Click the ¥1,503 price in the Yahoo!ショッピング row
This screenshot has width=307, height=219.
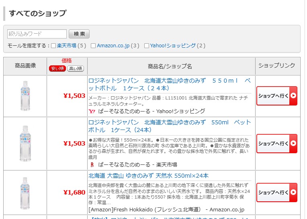(x=74, y=96)
